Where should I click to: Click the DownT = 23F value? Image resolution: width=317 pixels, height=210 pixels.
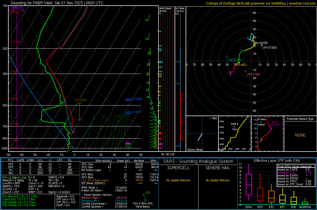(11, 192)
